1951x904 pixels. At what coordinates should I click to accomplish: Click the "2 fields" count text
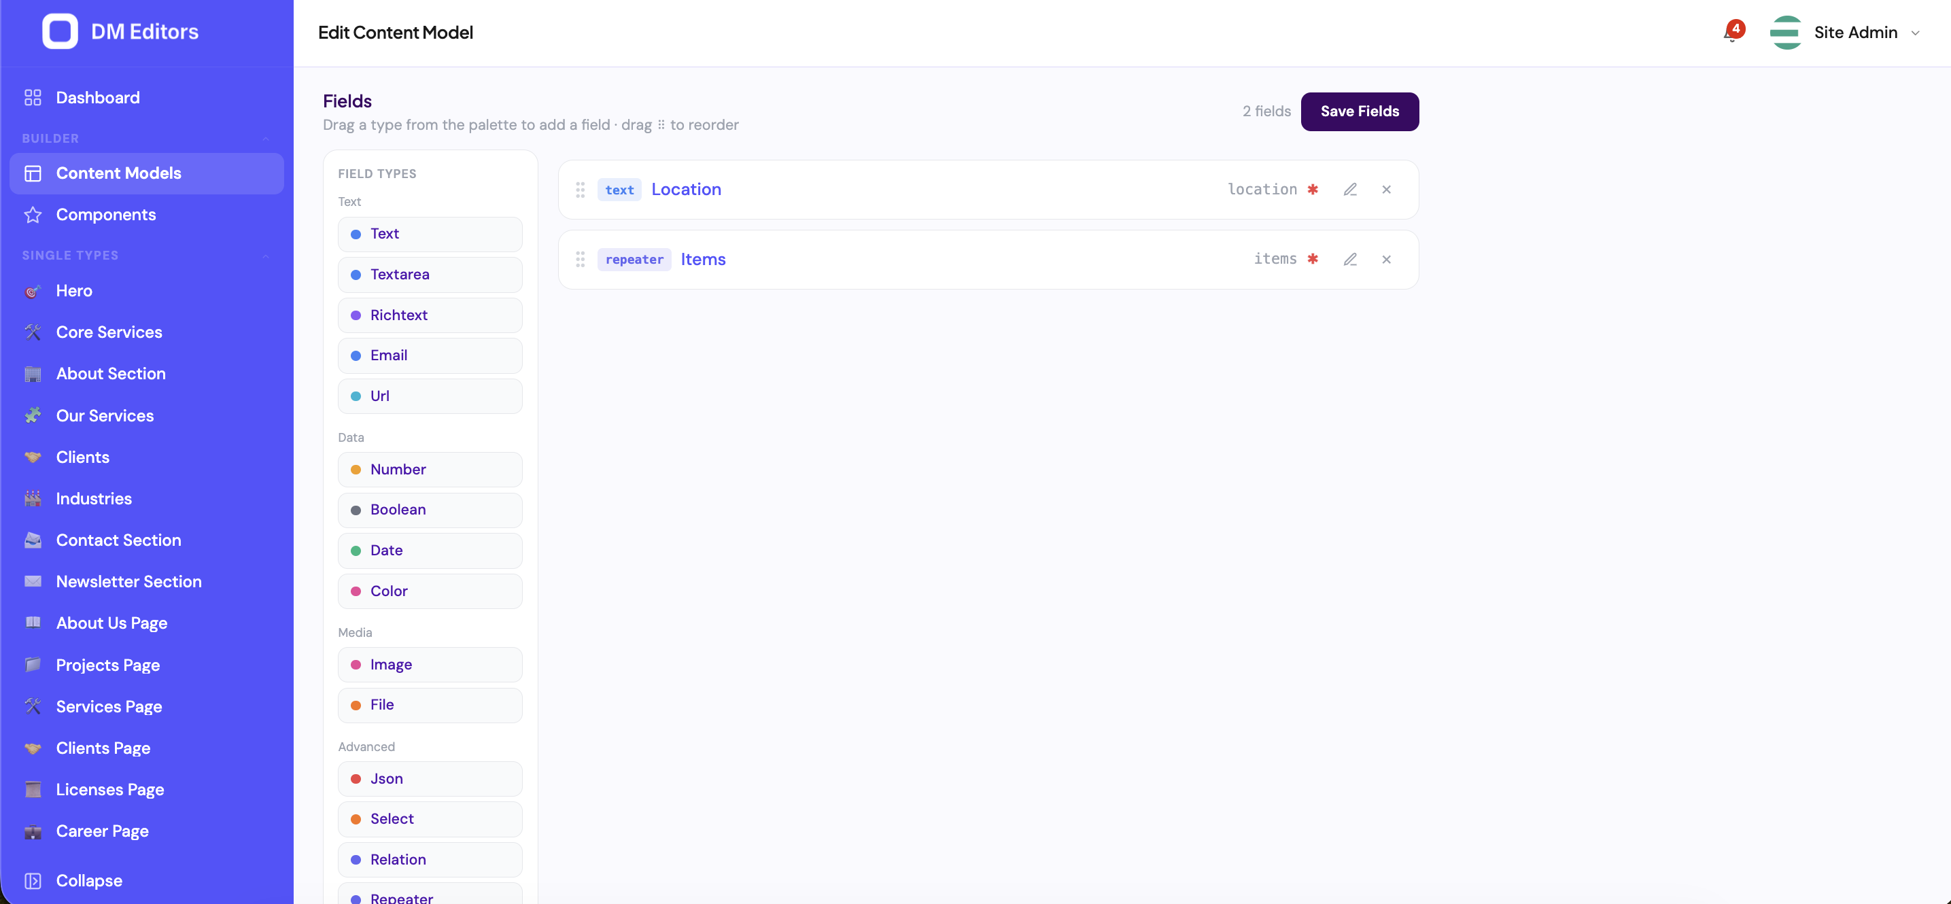pos(1266,111)
